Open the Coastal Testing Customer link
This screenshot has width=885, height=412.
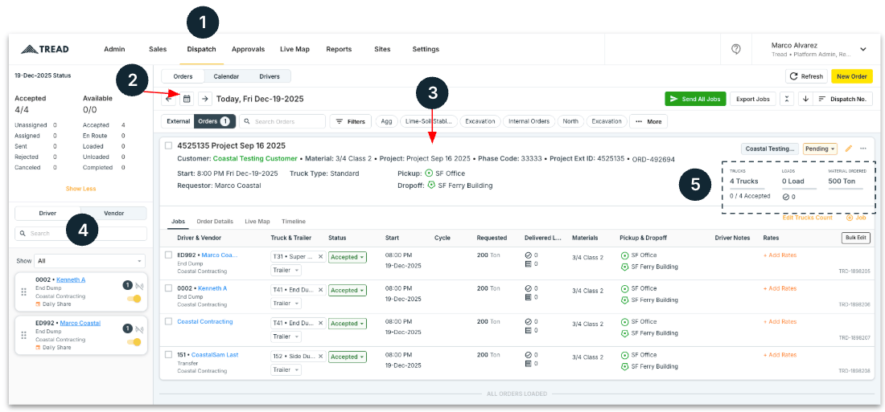255,159
